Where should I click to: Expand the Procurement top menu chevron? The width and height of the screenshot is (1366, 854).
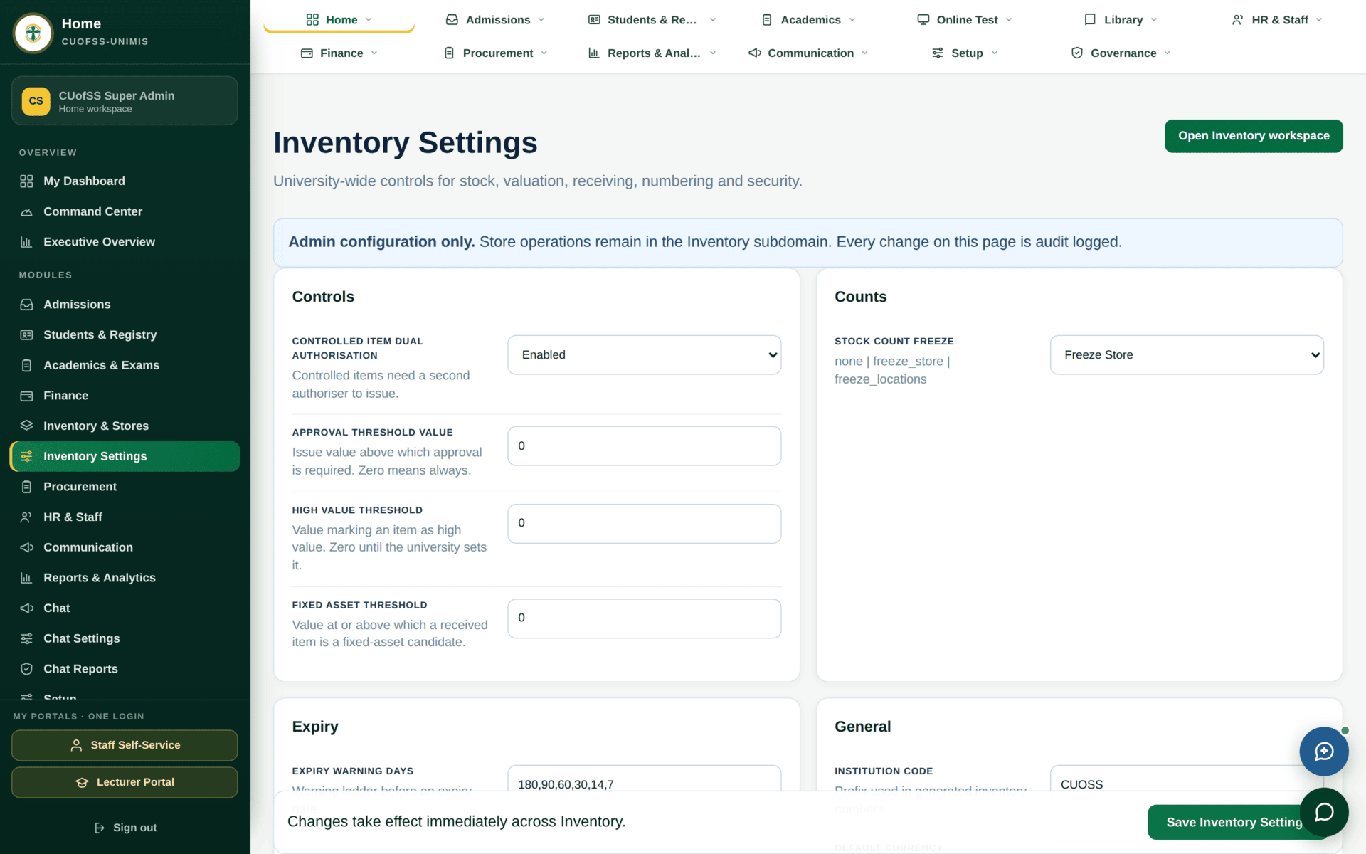click(x=544, y=53)
